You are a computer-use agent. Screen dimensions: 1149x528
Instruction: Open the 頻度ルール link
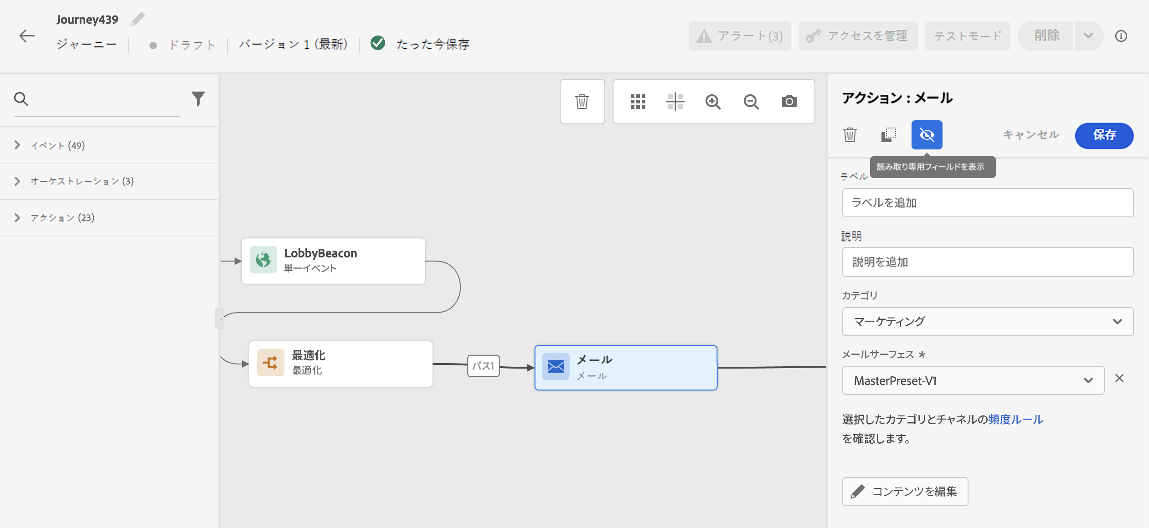[x=1015, y=420]
